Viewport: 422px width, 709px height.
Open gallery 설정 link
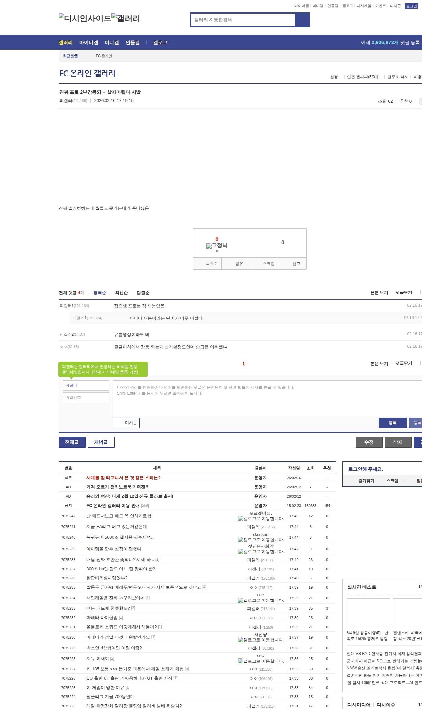click(x=334, y=77)
